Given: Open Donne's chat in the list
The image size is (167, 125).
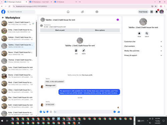Looking at the screenshot, I should click(18, 76).
